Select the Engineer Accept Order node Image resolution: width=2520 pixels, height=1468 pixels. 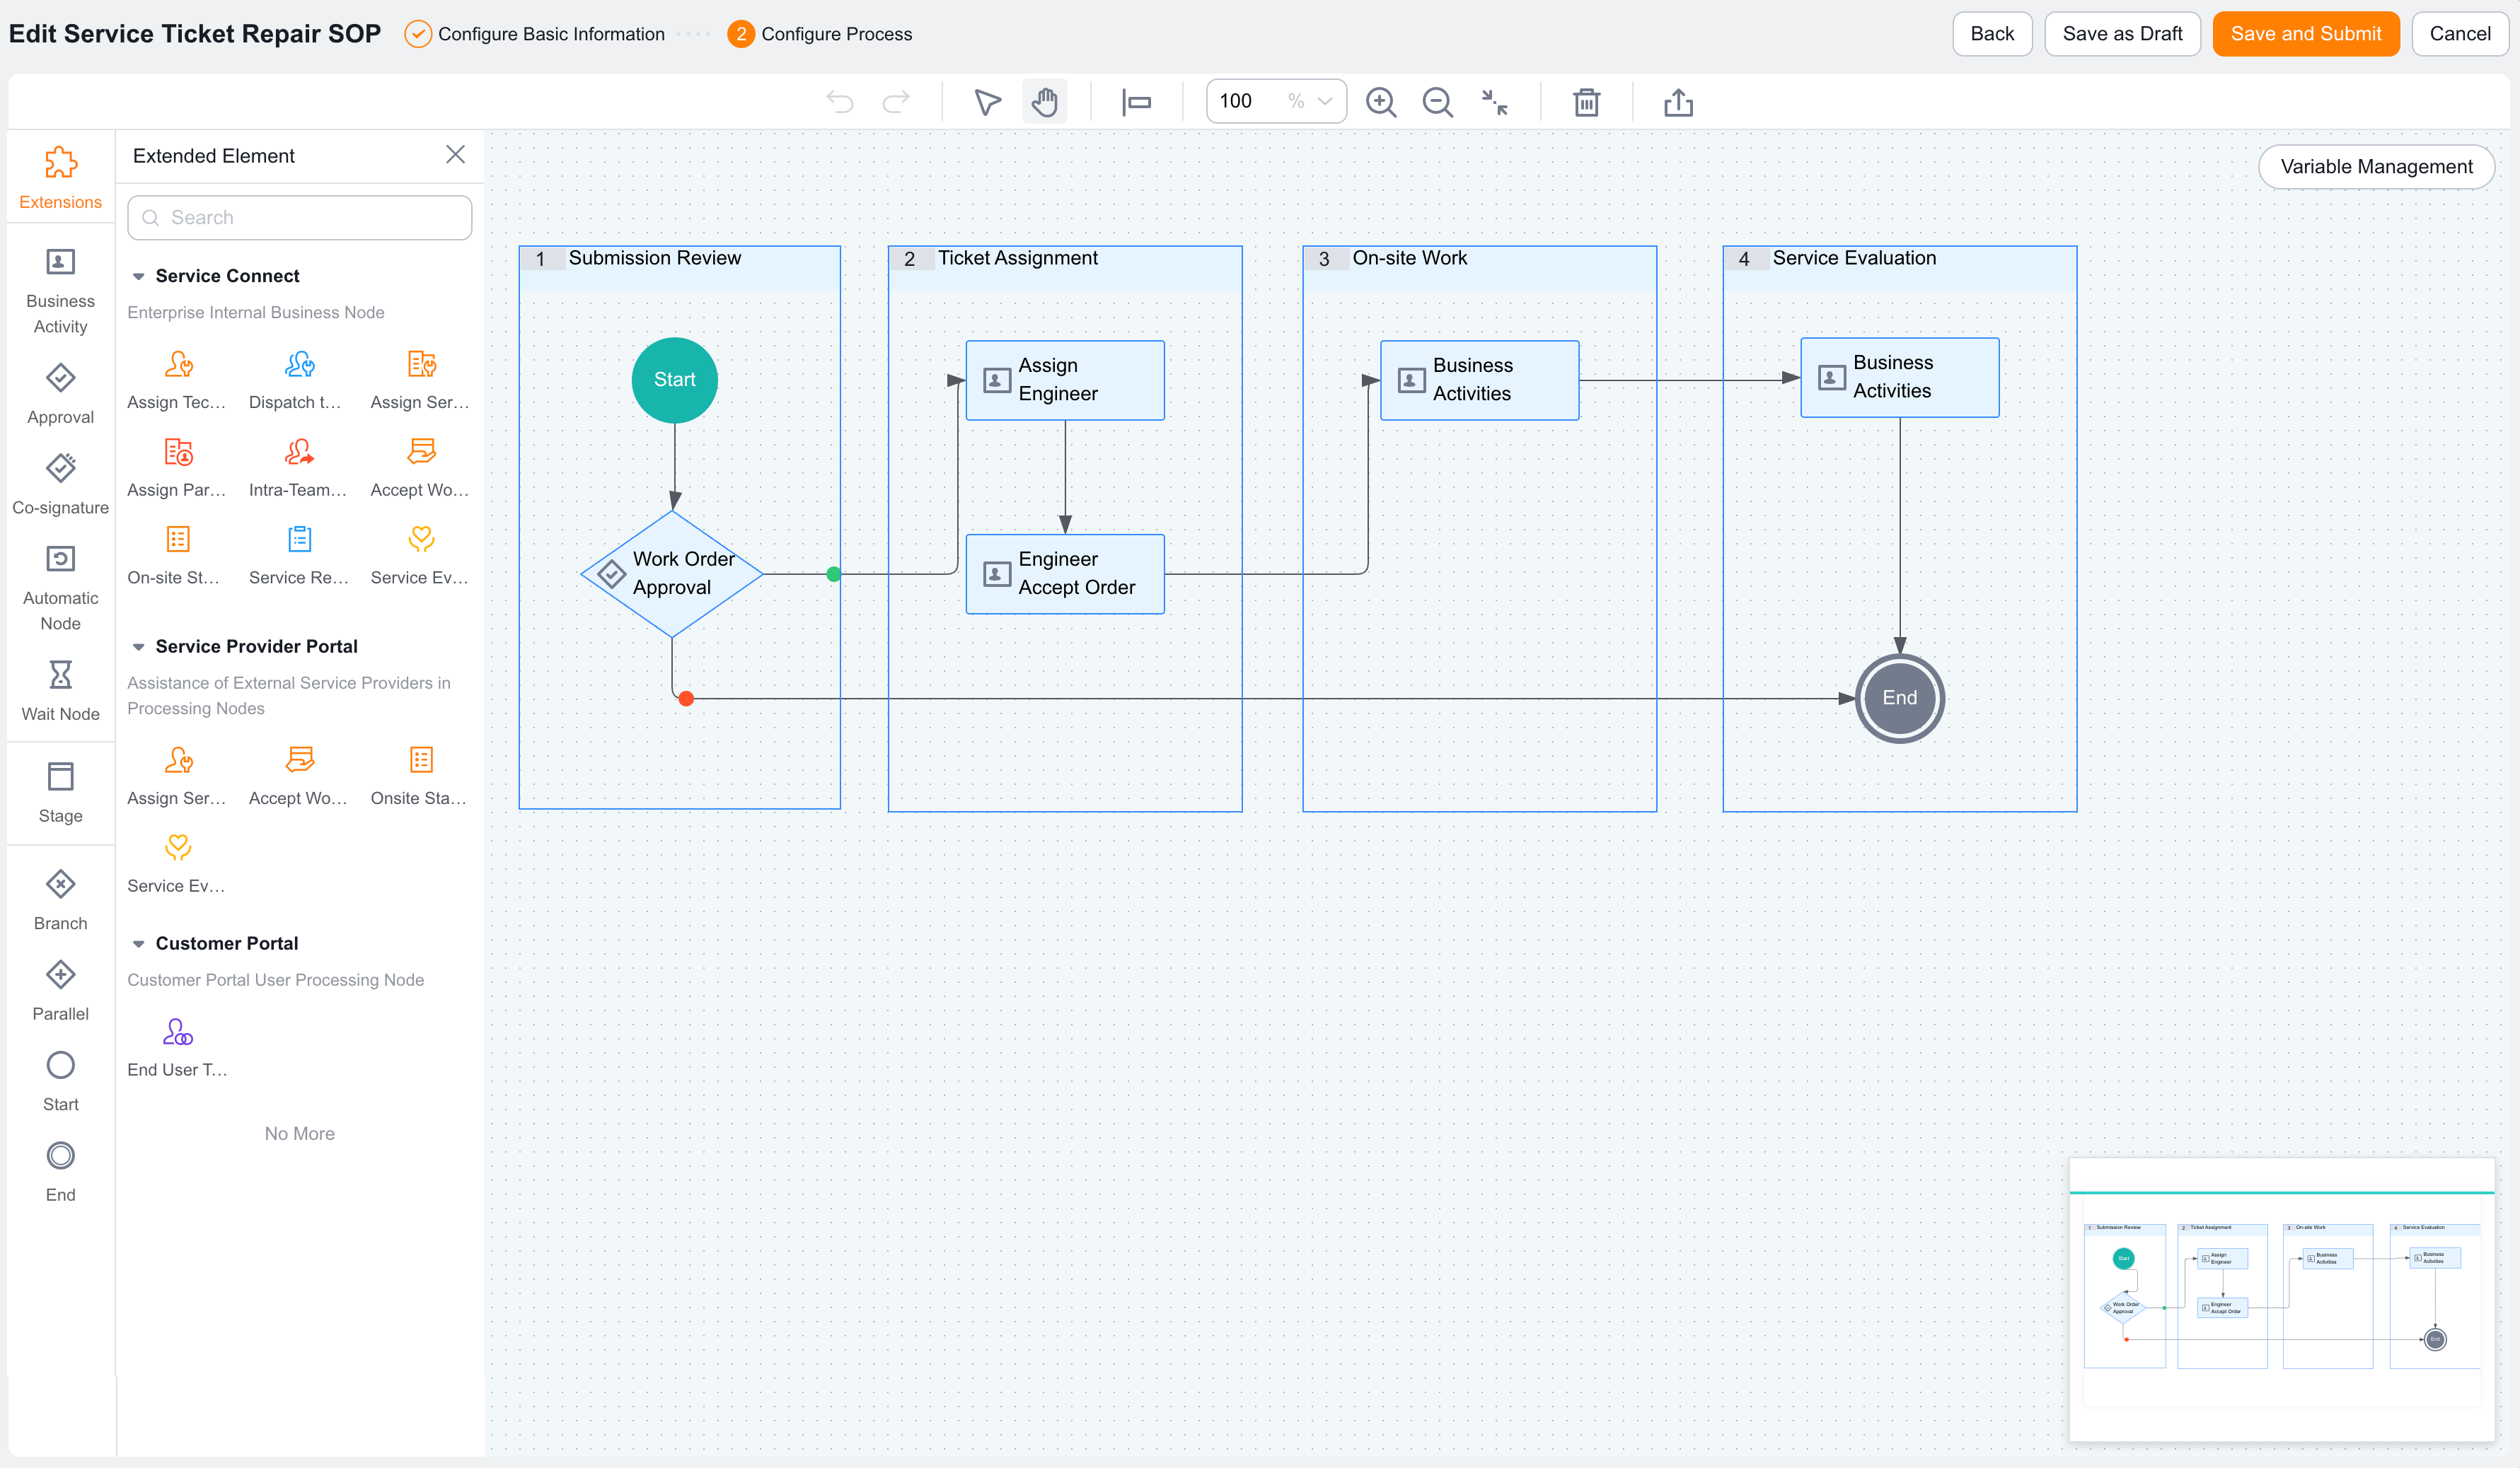pos(1065,573)
